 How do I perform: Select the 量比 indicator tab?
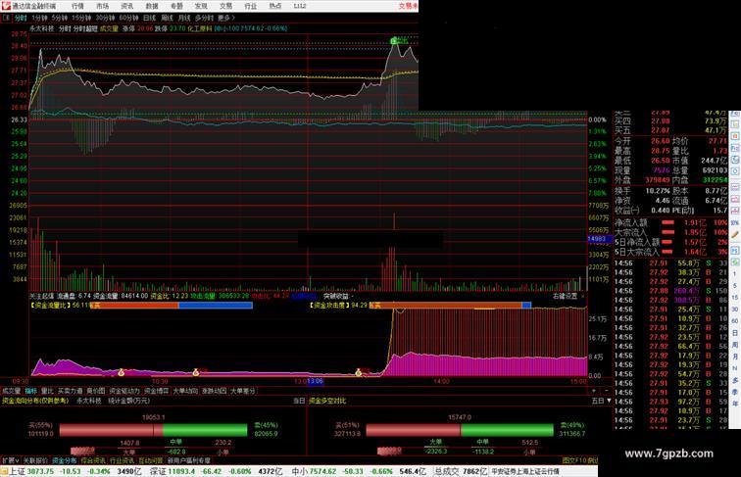(47, 391)
